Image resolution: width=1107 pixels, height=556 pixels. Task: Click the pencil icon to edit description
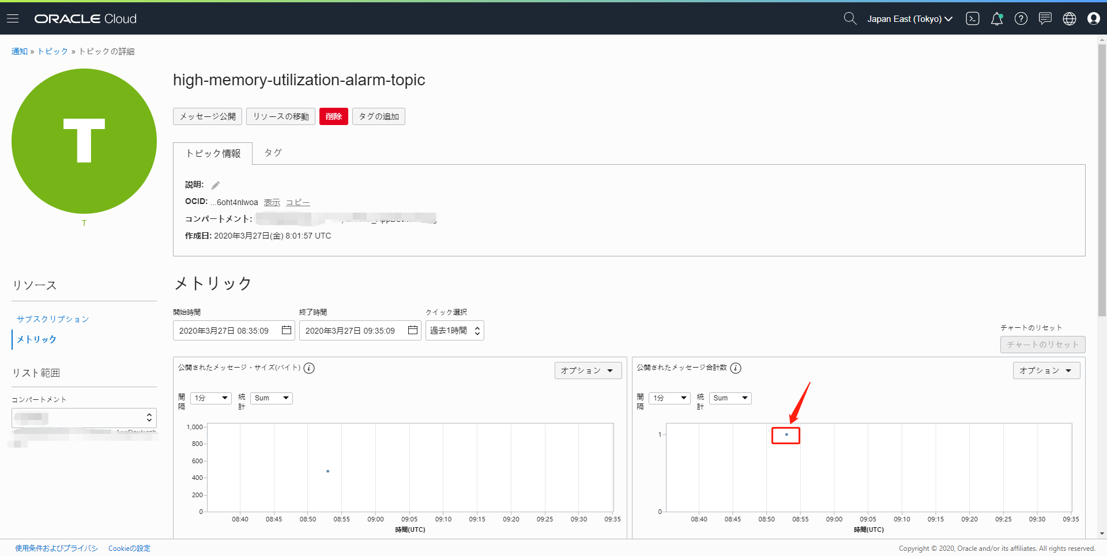coord(216,185)
